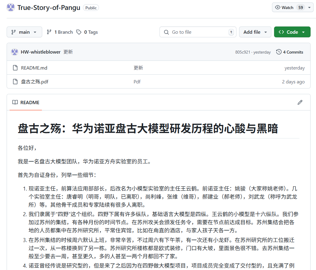Click the branch icon next to 1 Branch
316x270 pixels.
click(49, 32)
